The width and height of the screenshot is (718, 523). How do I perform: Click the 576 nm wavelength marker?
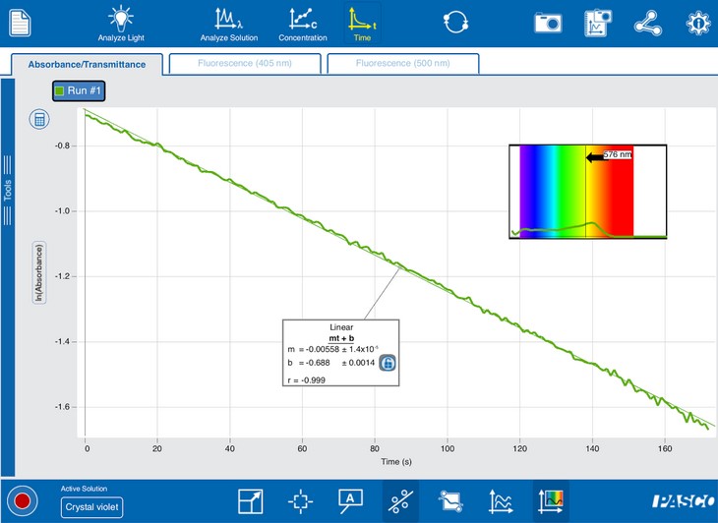(x=618, y=154)
